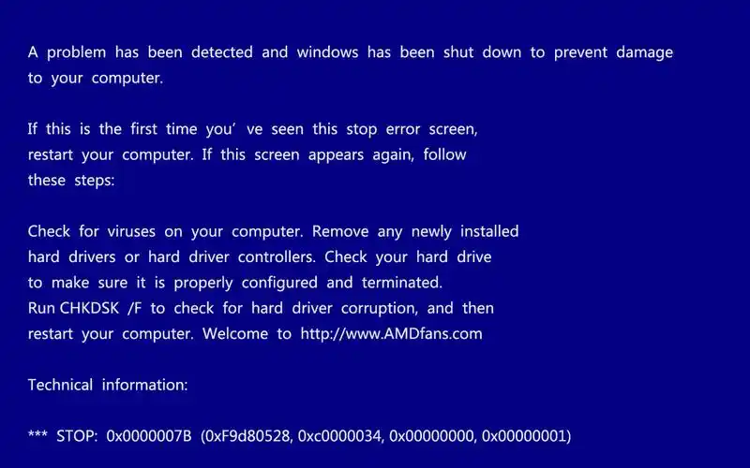Screen dimensions: 750x468
Task: Click the http://www.AMDfans.com URL
Action: [x=391, y=333]
